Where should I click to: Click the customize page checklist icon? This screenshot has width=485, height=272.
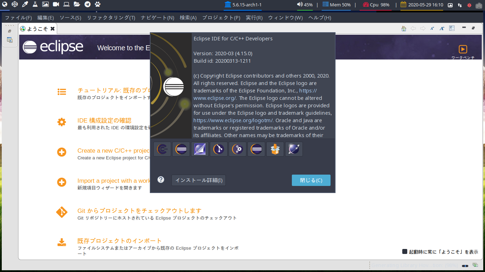click(452, 28)
